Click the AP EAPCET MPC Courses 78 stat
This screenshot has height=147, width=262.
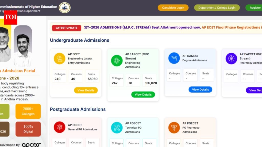tap(133, 80)
